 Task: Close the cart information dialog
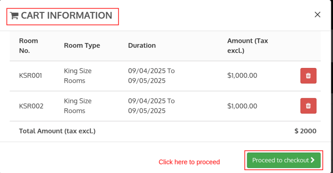[317, 14]
